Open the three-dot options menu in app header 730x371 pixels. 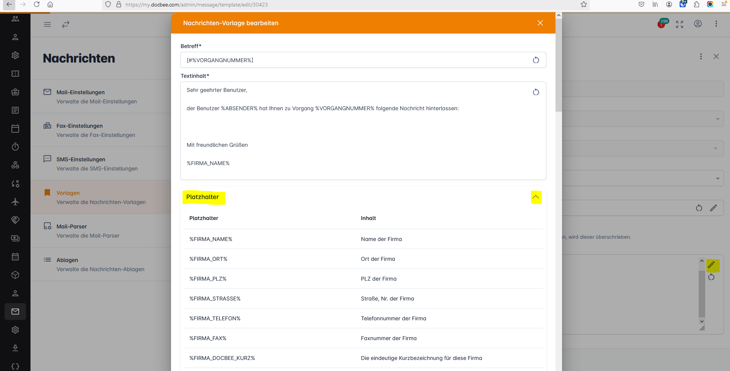pos(716,24)
